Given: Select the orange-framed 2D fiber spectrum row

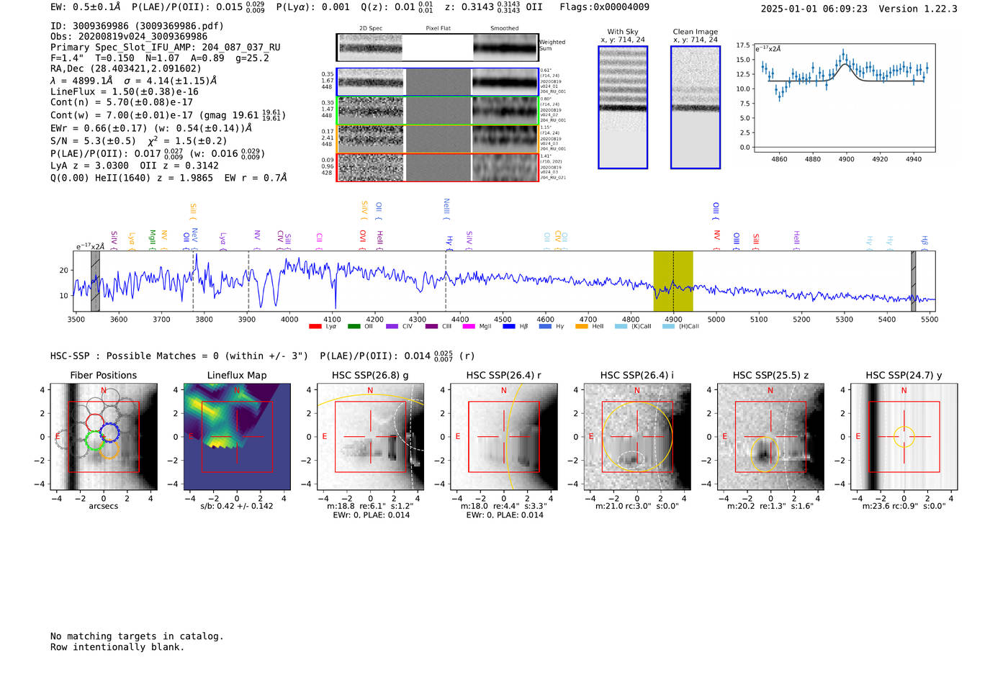Looking at the screenshot, I should [x=438, y=139].
